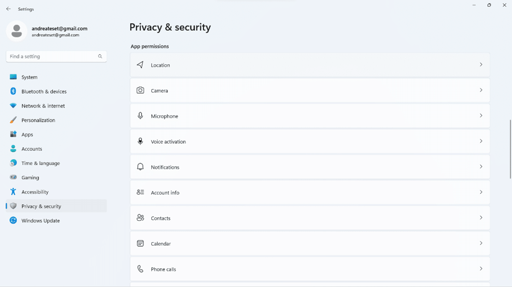Click the Notifications bell icon

[140, 167]
